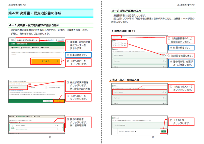Open the end day dropdown in the period section
This screenshot has height=144, width=204.
120,45
